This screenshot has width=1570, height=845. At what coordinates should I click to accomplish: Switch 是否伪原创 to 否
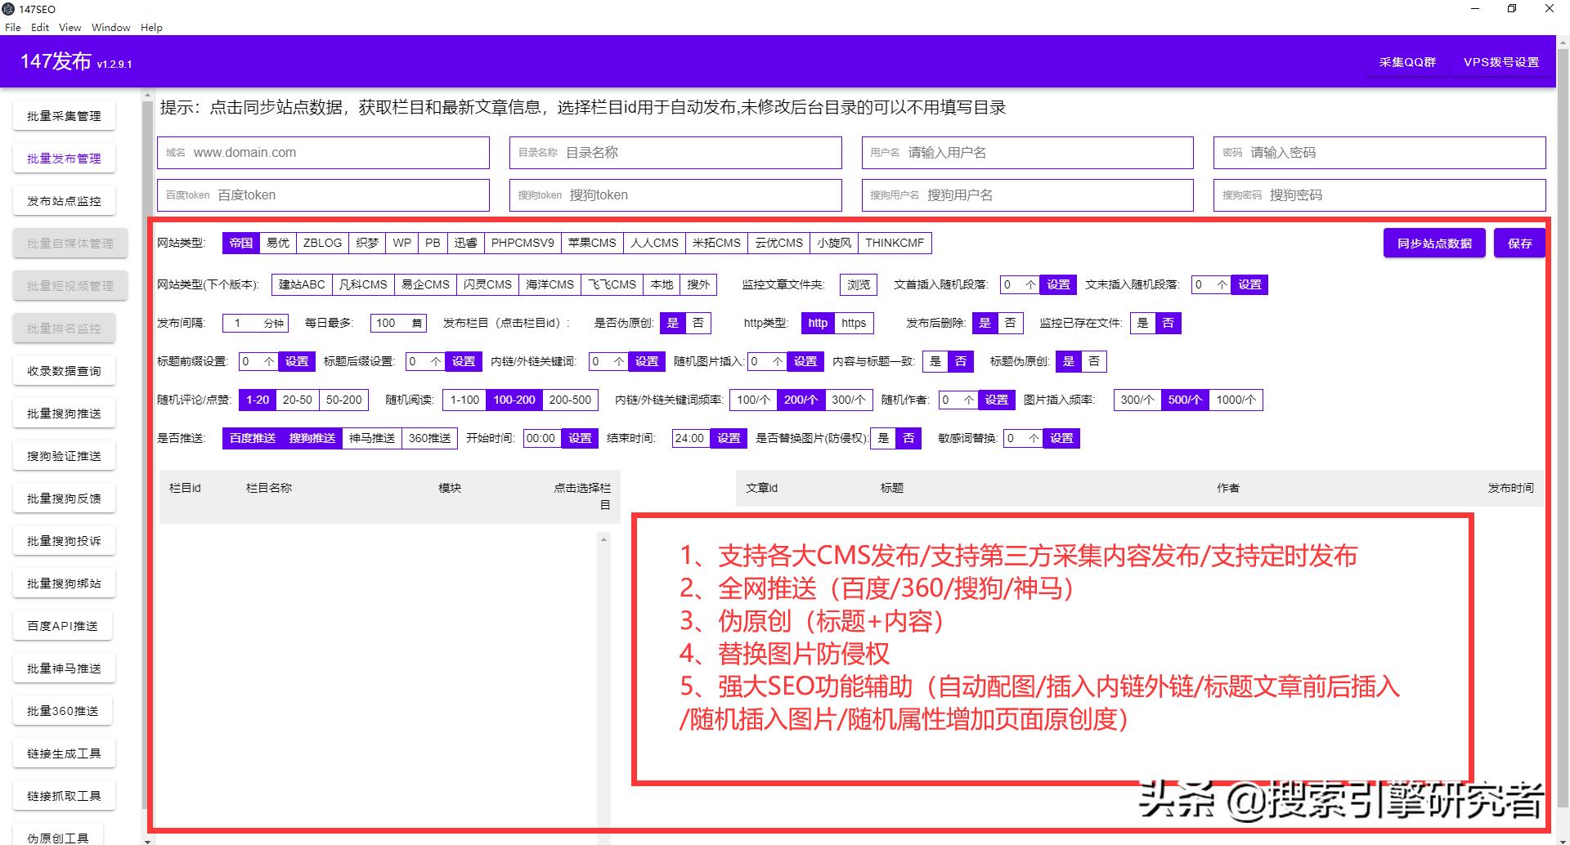(x=698, y=323)
